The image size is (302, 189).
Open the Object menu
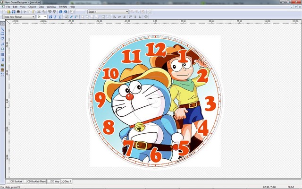(x=32, y=7)
